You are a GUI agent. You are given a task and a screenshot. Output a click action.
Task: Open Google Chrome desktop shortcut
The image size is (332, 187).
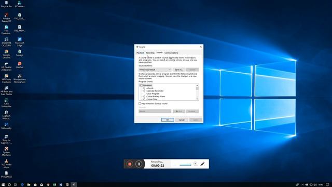click(6, 54)
